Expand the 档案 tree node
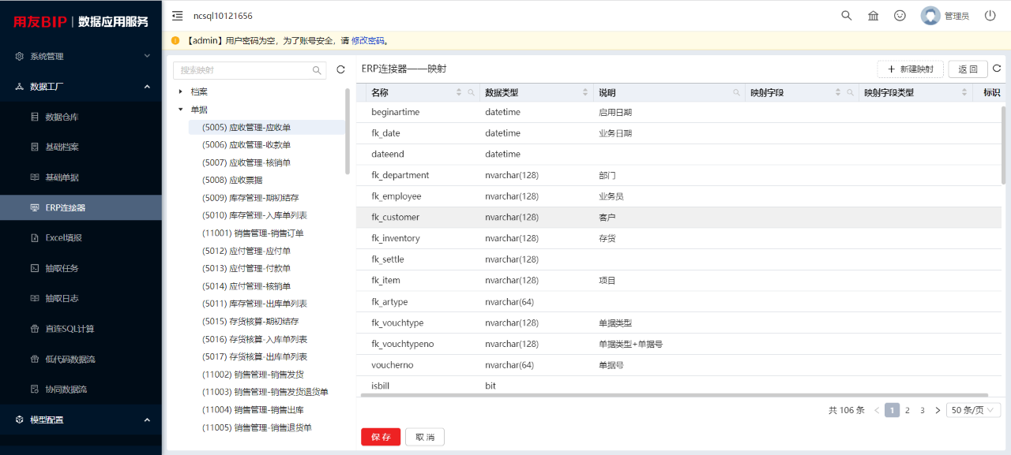Image resolution: width=1011 pixels, height=455 pixels. pos(181,91)
